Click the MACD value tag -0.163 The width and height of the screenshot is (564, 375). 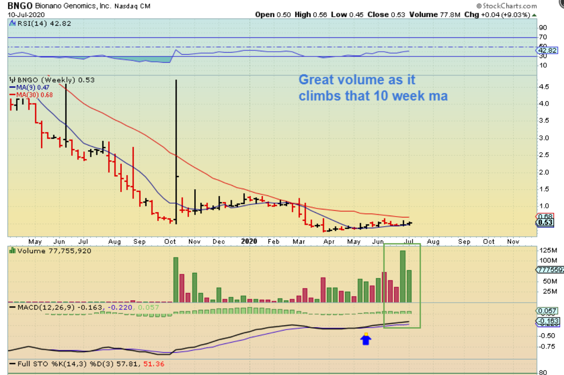click(x=546, y=320)
